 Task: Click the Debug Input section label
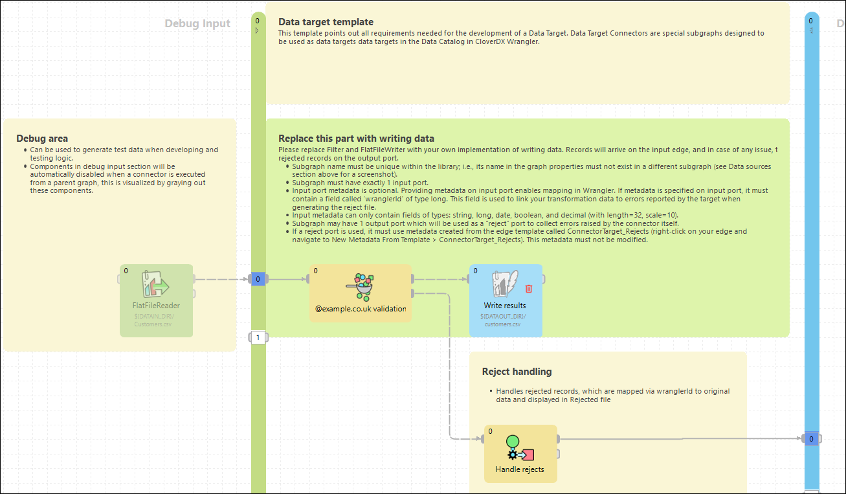point(197,23)
